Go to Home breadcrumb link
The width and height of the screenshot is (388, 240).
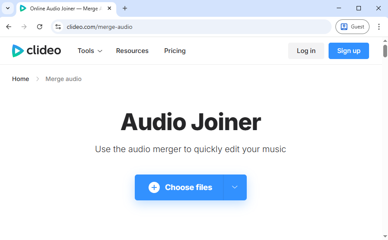[21, 79]
